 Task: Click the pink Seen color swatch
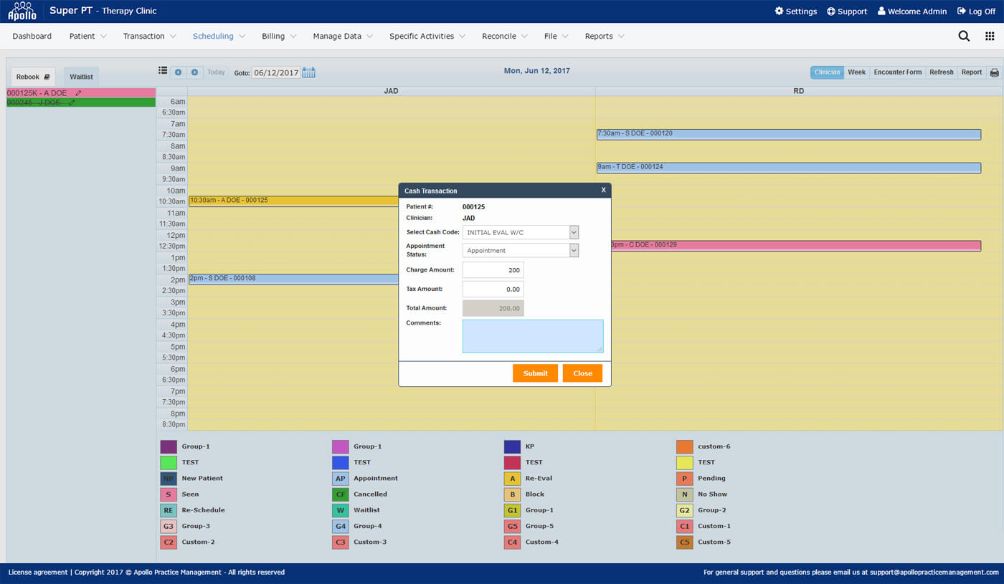click(168, 494)
